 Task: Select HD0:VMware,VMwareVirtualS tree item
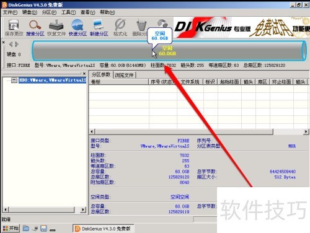pos(53,80)
